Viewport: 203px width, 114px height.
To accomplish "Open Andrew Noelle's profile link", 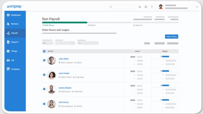I will (65, 88).
